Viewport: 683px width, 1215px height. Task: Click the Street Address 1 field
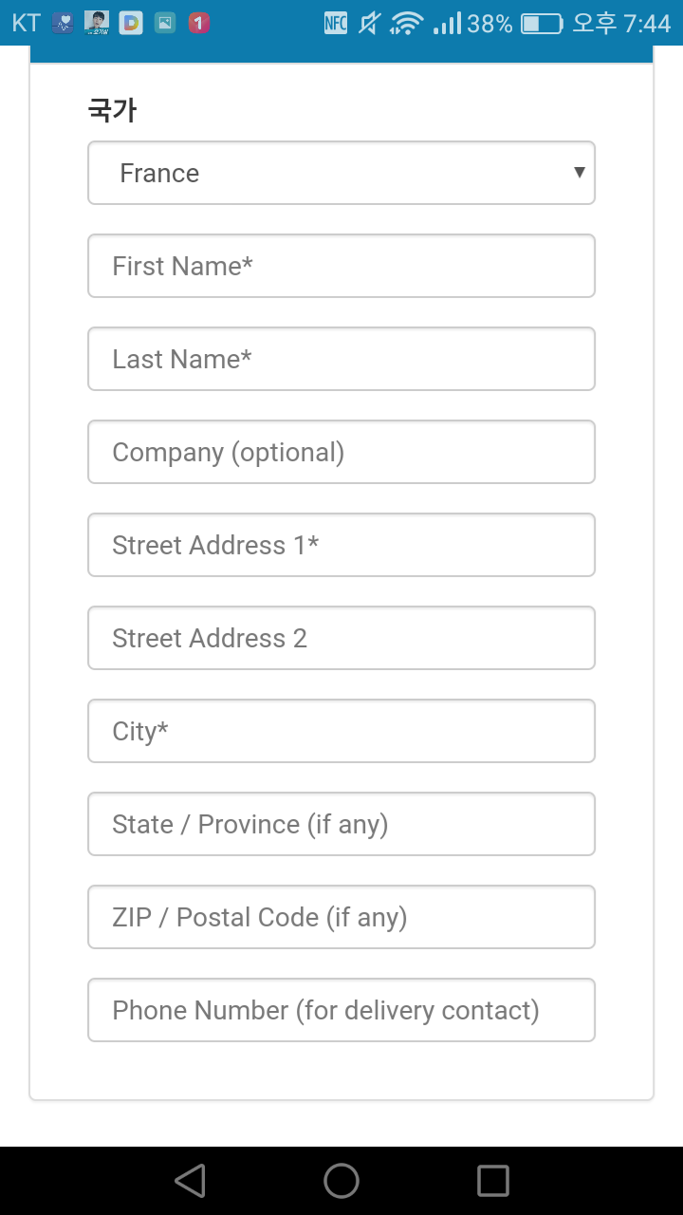pyautogui.click(x=341, y=545)
